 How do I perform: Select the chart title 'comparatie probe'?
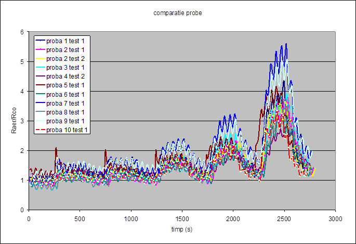(178, 13)
